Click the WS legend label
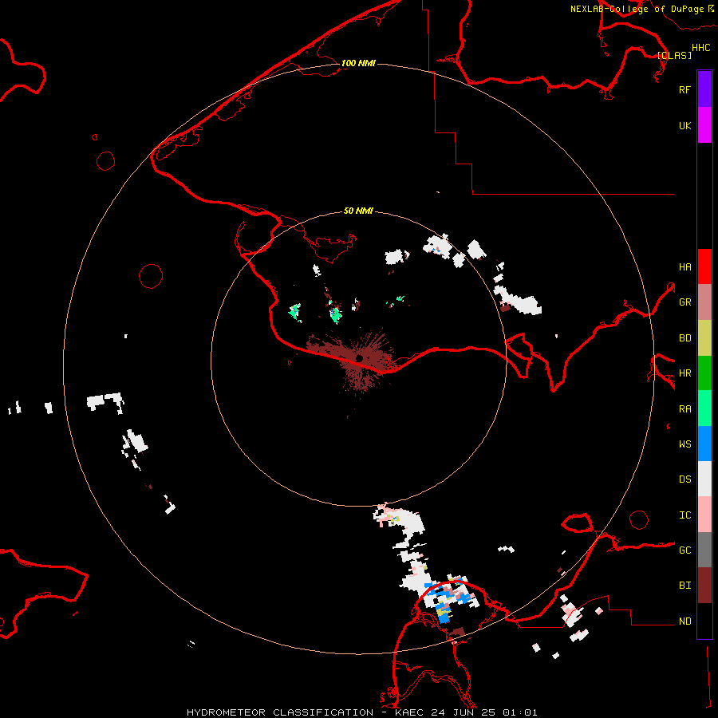 684,444
